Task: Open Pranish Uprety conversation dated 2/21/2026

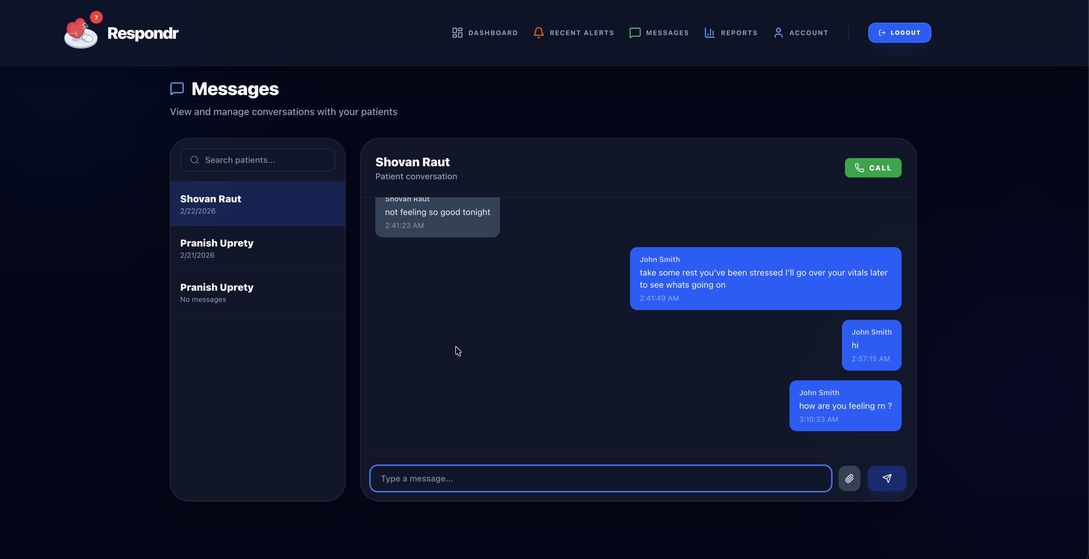Action: click(257, 248)
